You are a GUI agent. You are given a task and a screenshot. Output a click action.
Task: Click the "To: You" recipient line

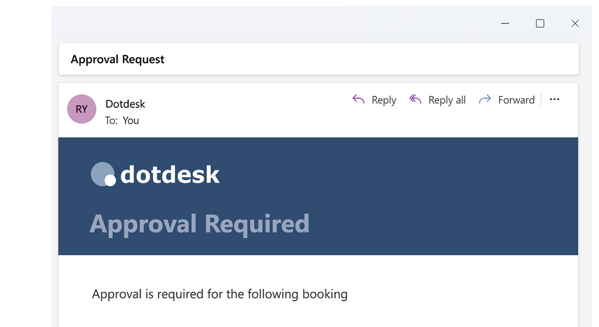122,120
